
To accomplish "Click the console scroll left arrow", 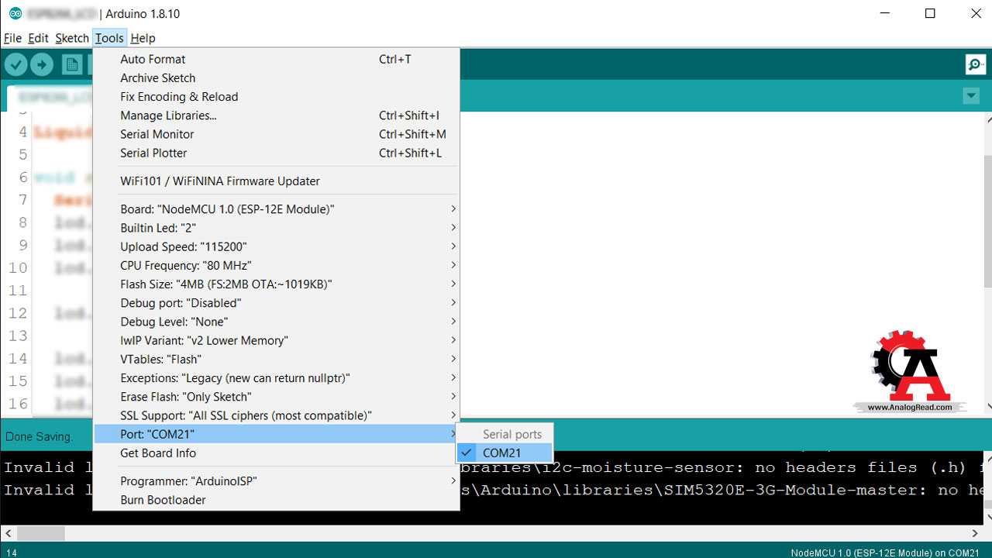I will 8,533.
